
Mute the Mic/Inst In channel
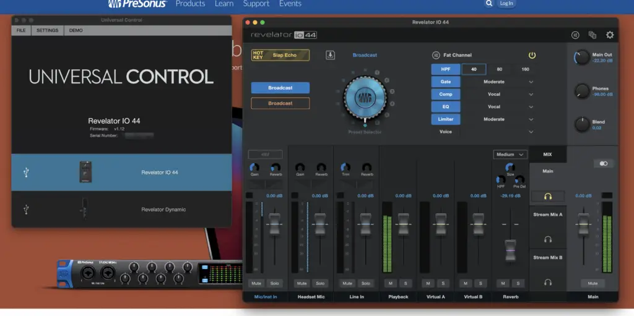point(256,283)
